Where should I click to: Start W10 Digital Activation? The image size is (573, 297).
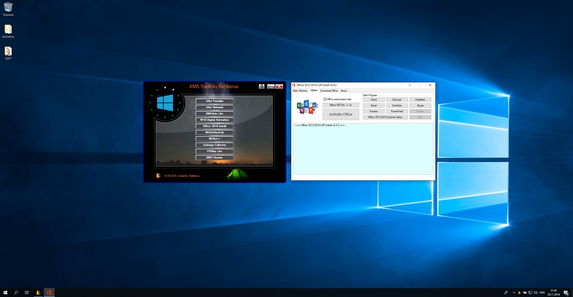pyautogui.click(x=214, y=120)
